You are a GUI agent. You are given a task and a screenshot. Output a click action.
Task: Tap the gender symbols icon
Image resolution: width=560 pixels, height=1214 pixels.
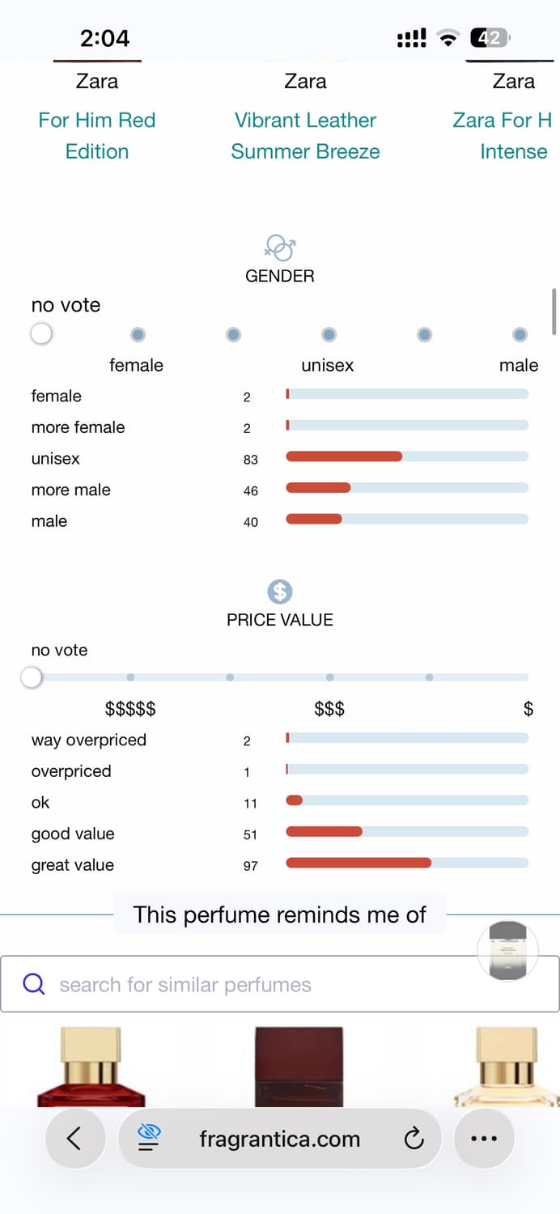pos(280,248)
